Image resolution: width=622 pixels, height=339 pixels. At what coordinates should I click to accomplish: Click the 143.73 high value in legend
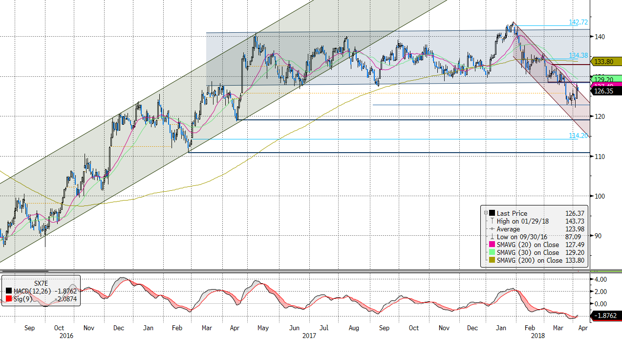click(x=575, y=221)
